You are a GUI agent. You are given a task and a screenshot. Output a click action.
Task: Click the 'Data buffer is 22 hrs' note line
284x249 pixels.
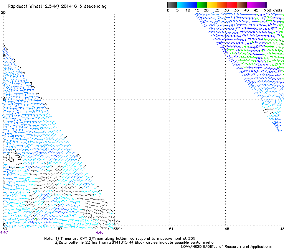pyautogui.click(x=135, y=242)
